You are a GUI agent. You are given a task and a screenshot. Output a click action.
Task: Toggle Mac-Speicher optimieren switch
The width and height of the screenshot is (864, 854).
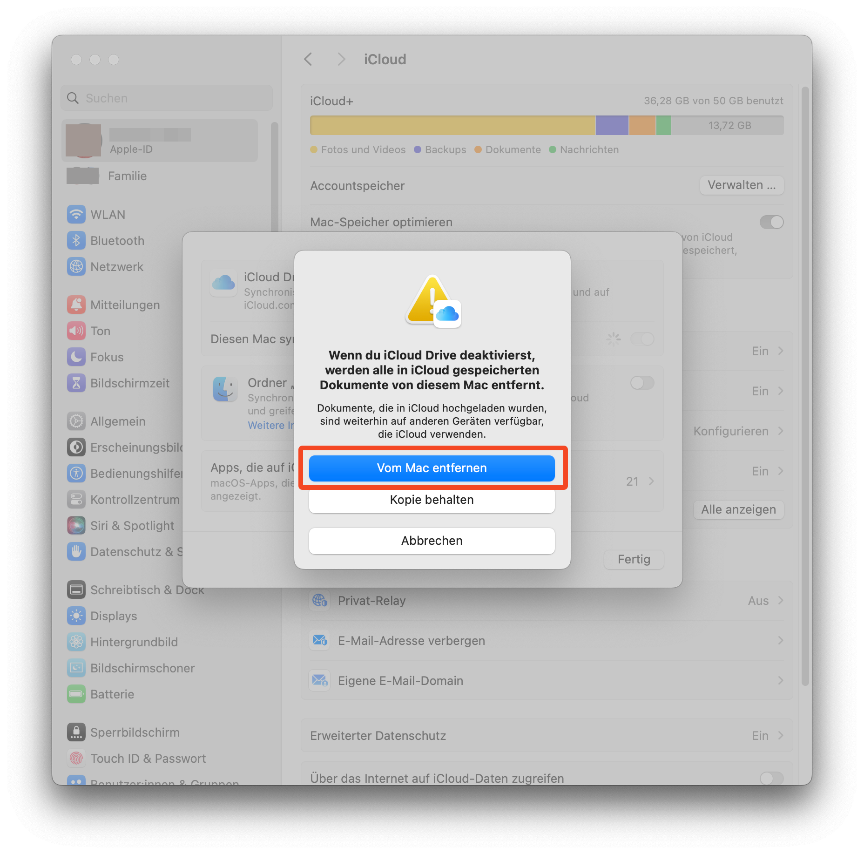pos(771,222)
